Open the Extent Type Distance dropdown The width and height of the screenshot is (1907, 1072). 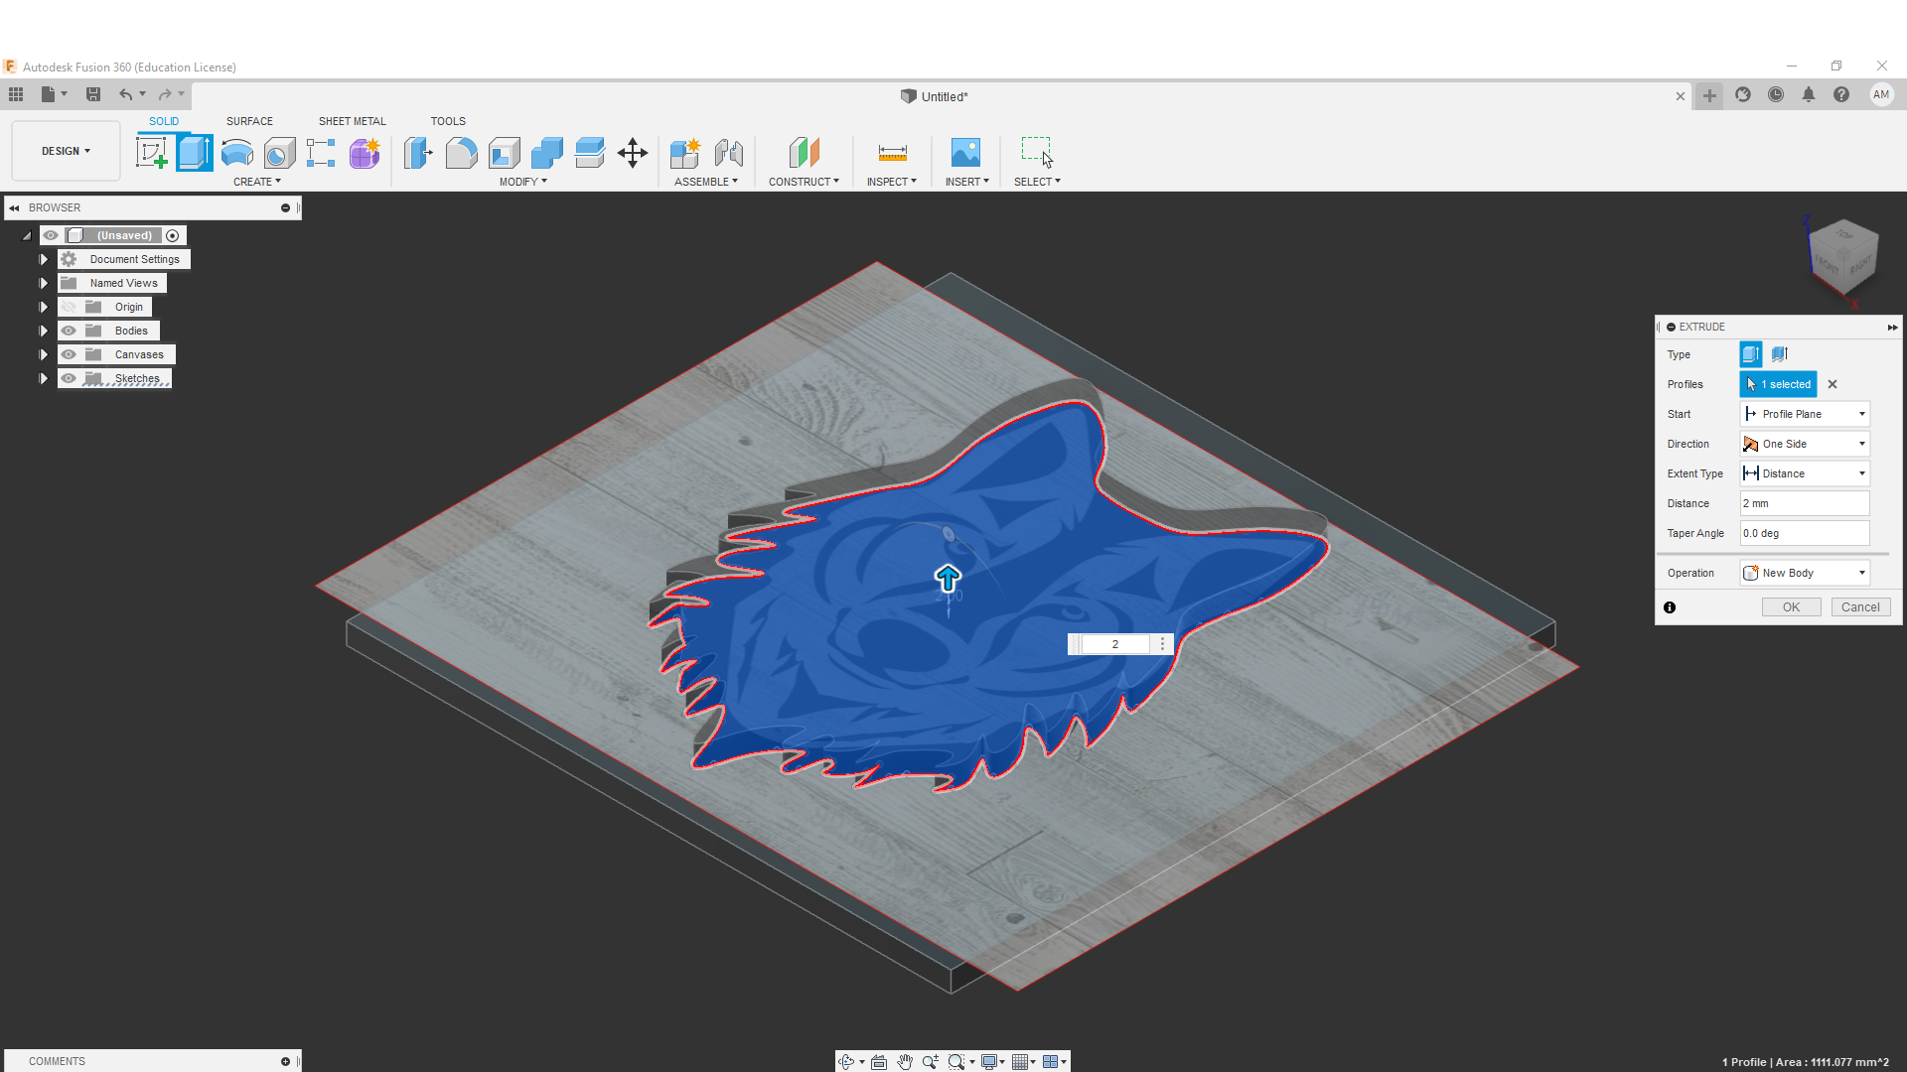tap(1805, 473)
